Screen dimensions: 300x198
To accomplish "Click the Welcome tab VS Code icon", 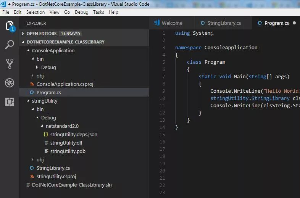I will (x=157, y=23).
